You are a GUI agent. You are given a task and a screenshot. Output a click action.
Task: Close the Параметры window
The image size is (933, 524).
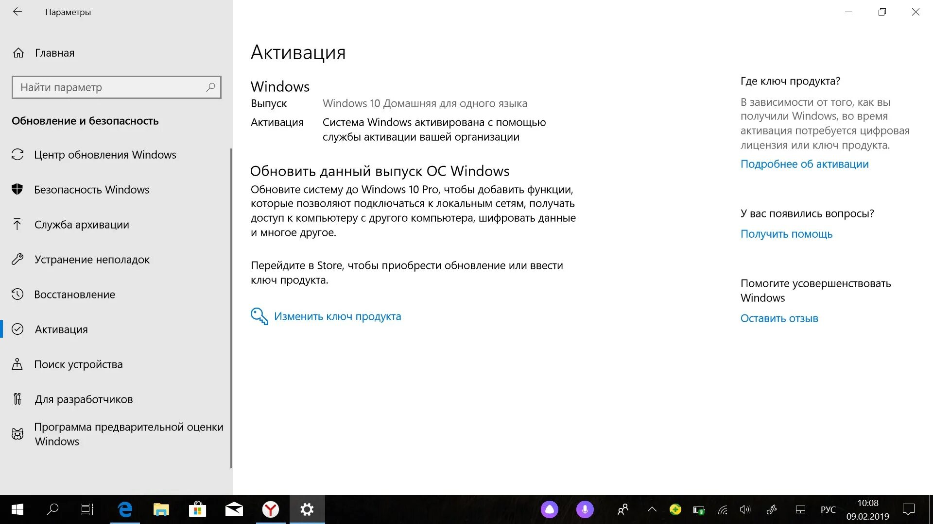click(x=916, y=12)
